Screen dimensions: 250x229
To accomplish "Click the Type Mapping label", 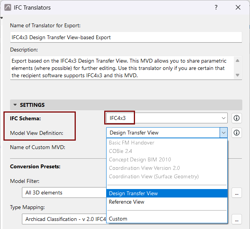I will (27, 207).
